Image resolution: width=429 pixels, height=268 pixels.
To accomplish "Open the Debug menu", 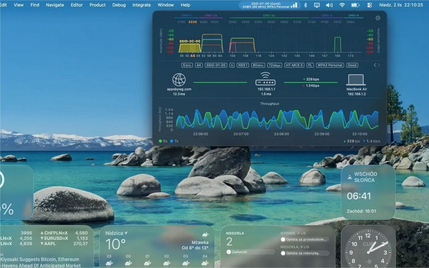I will (x=119, y=5).
